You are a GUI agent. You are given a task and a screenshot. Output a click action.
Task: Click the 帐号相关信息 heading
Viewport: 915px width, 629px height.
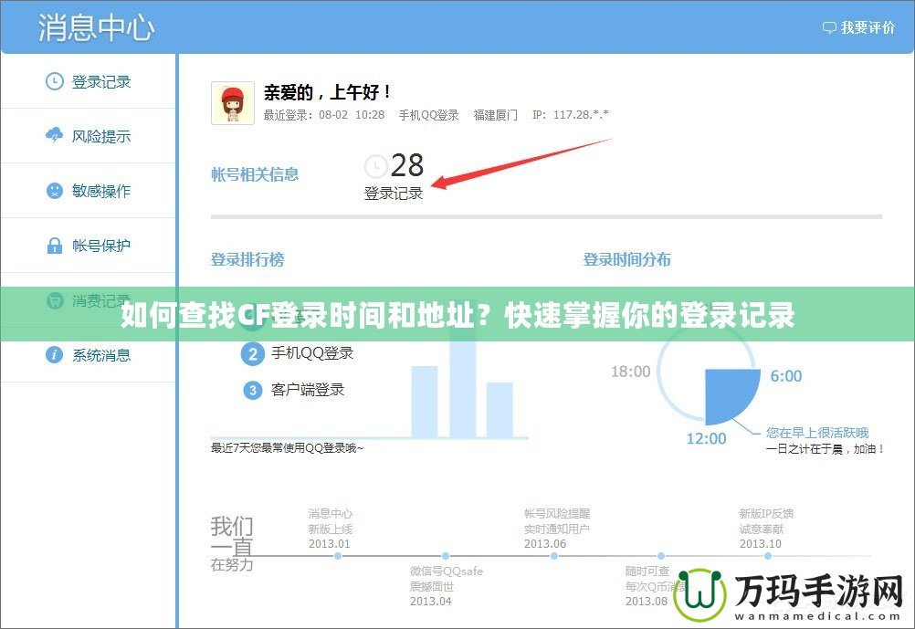(x=255, y=174)
